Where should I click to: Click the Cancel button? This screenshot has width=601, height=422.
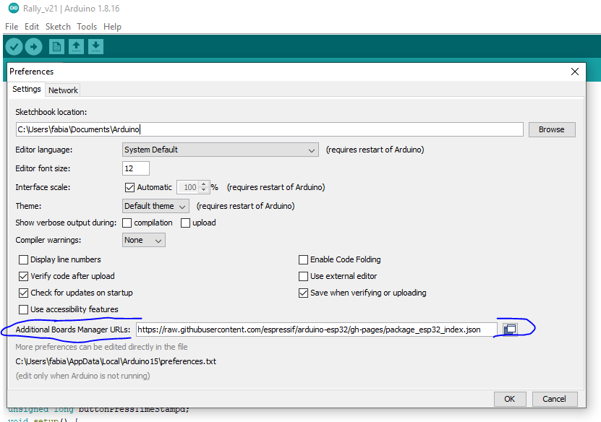point(554,399)
